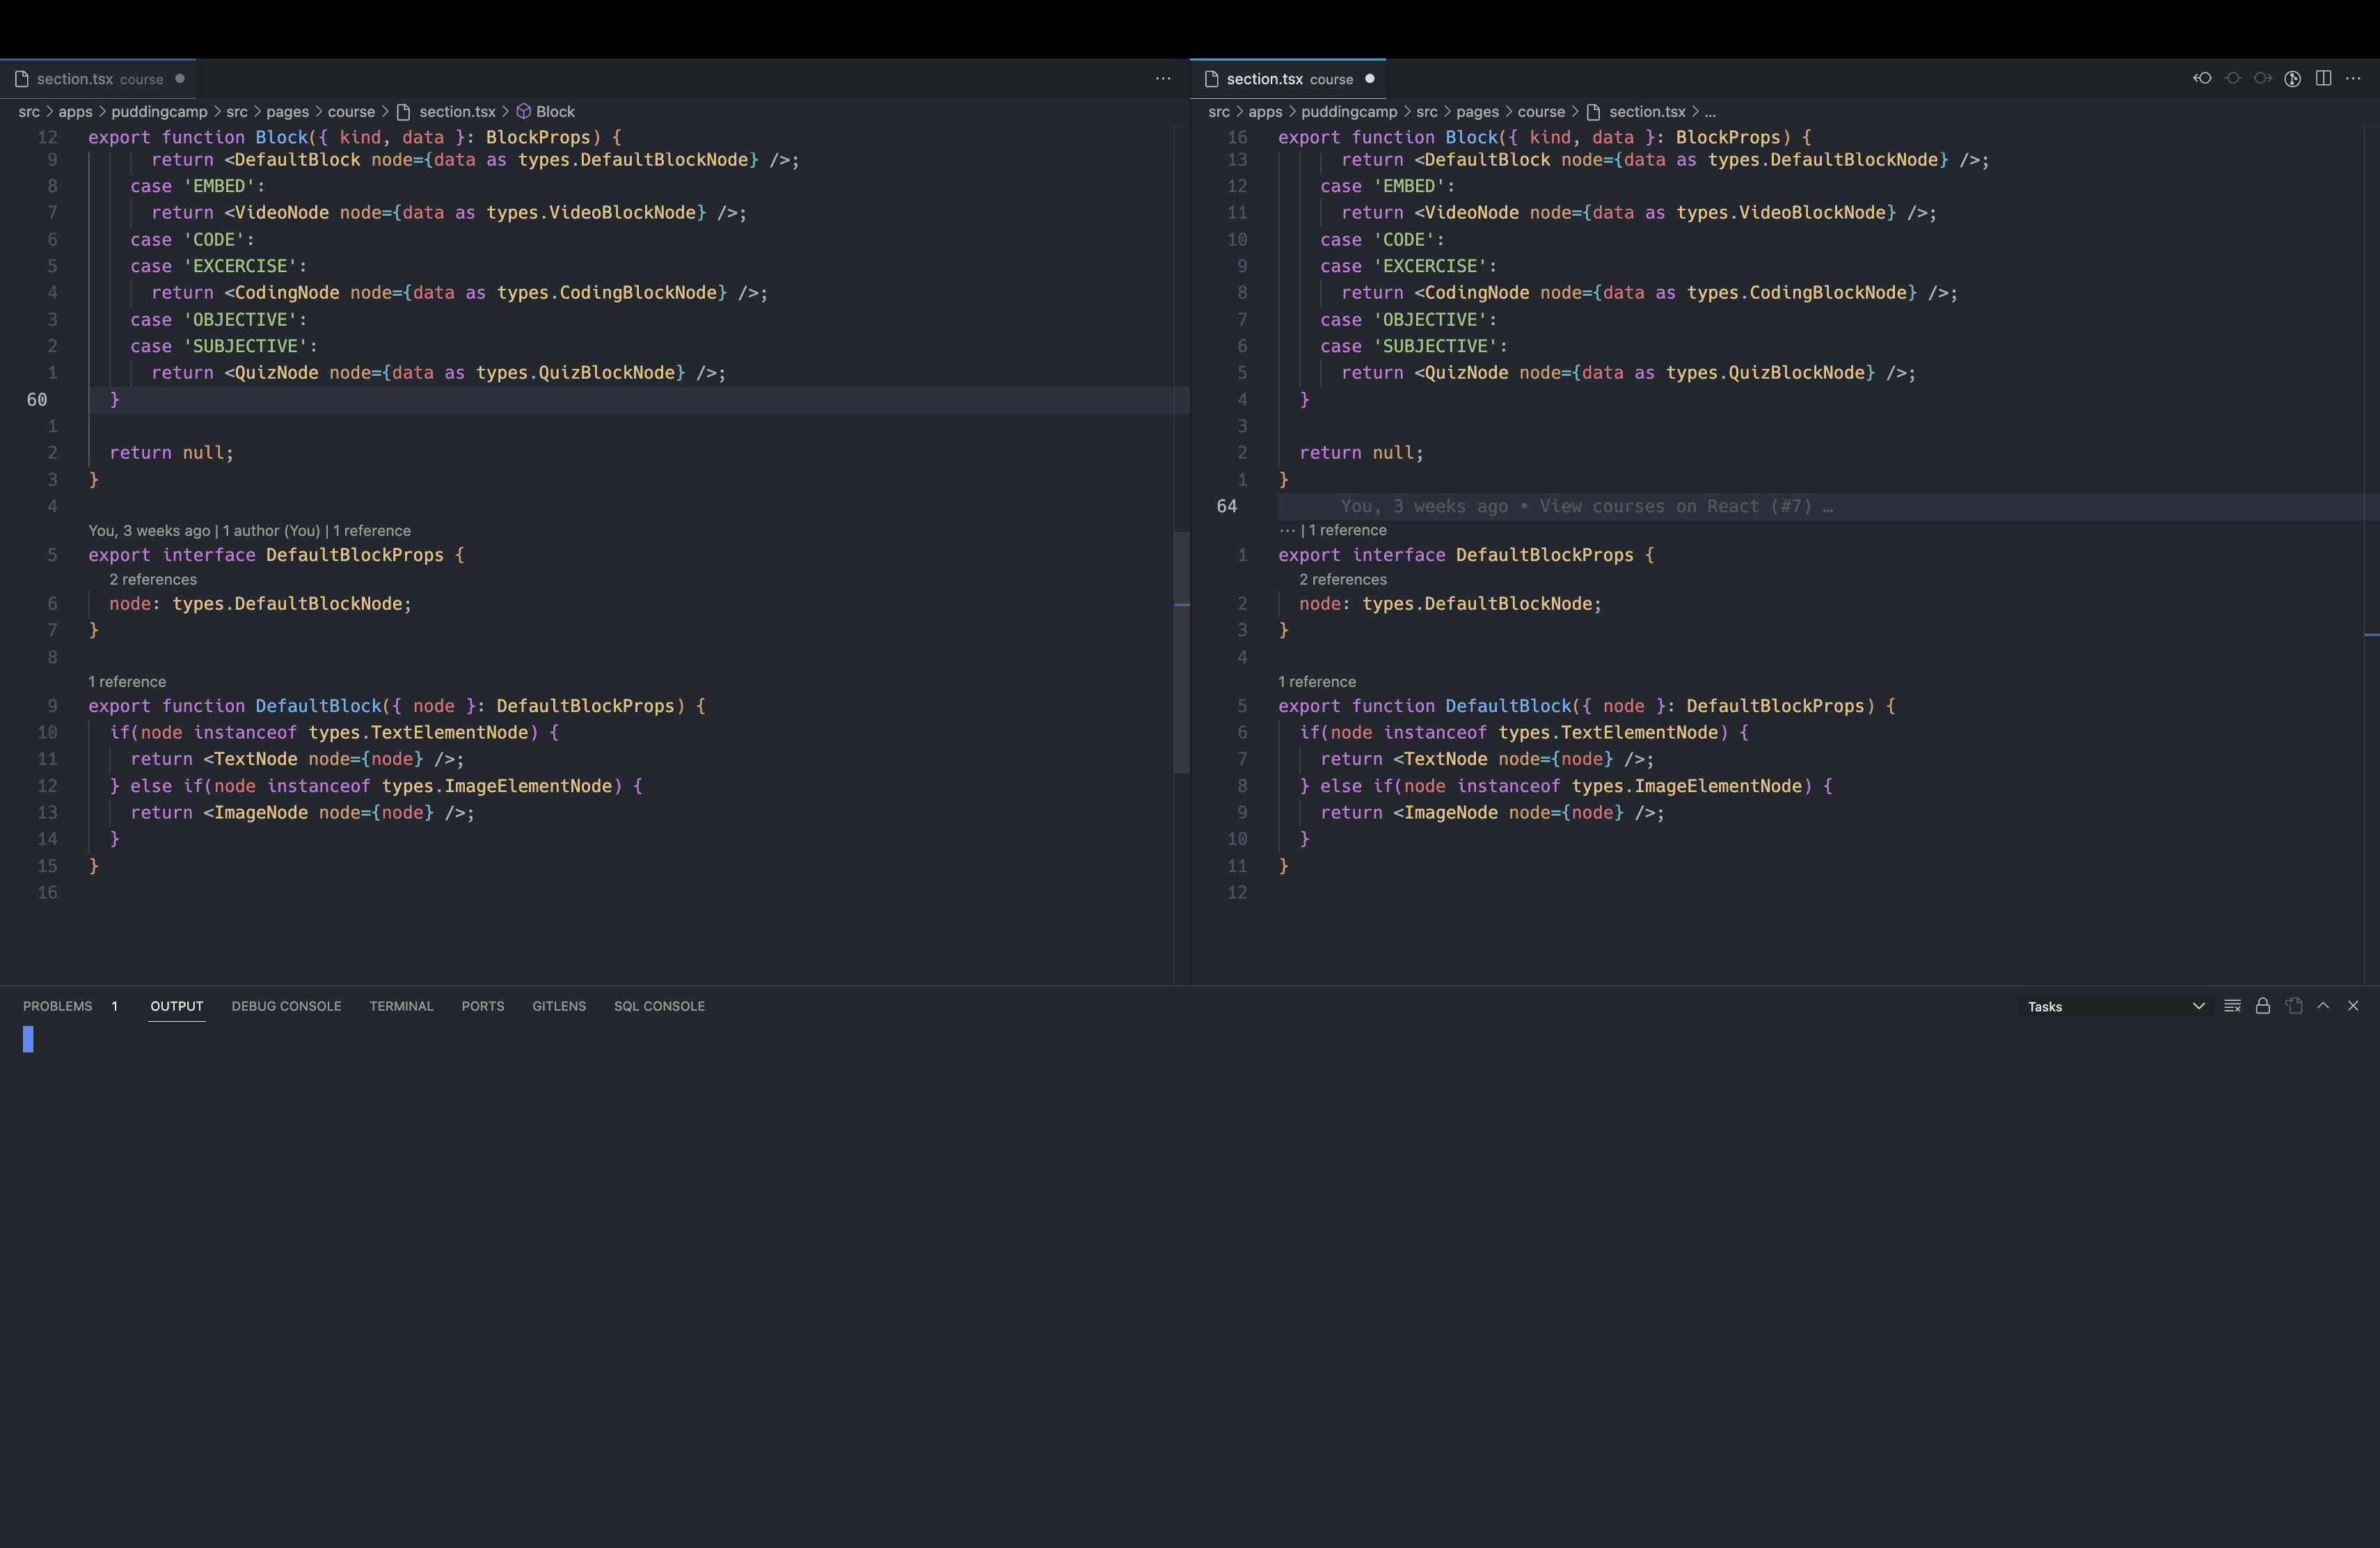The image size is (2380, 1548).
Task: Open the Ports tab
Action: pos(483,1006)
